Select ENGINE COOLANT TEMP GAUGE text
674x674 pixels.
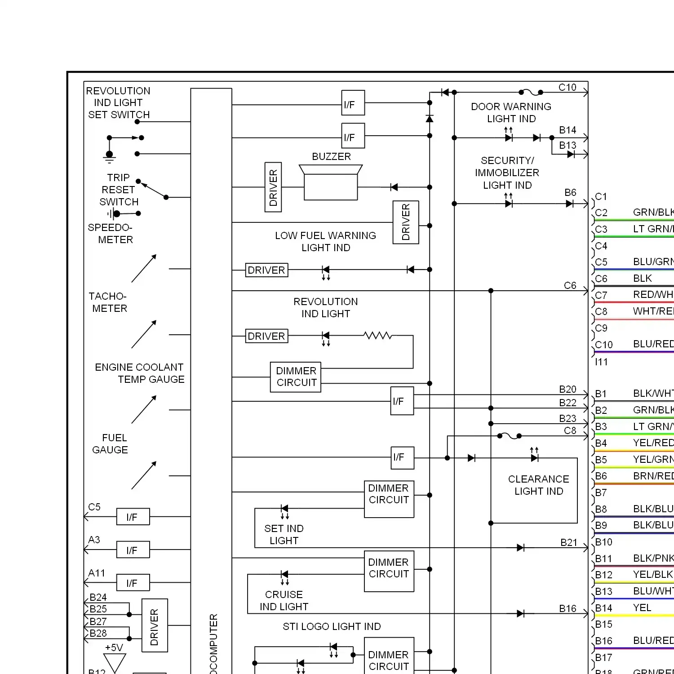[x=139, y=373]
